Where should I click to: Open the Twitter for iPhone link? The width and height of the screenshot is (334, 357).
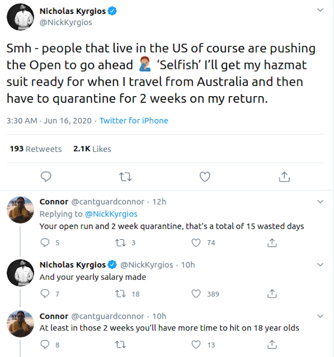pyautogui.click(x=134, y=121)
